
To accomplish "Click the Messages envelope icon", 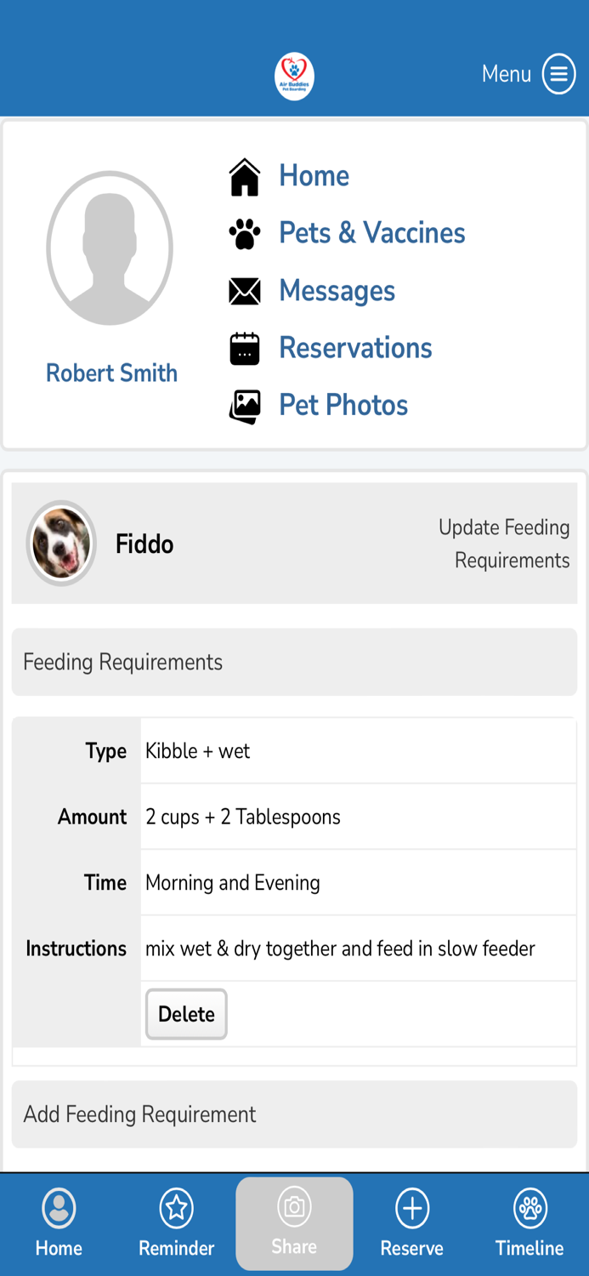I will point(245,290).
